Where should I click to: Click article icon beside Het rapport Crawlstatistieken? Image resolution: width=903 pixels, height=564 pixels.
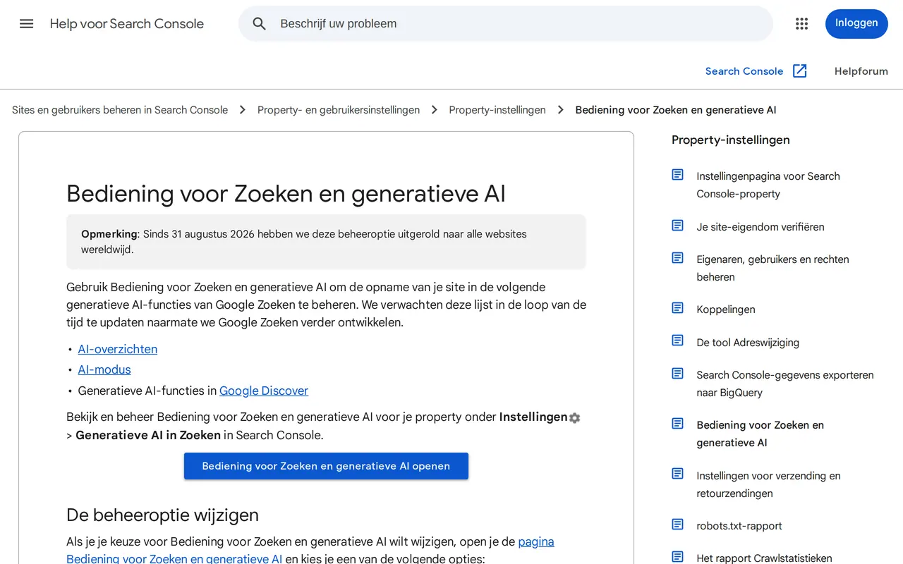click(x=677, y=557)
